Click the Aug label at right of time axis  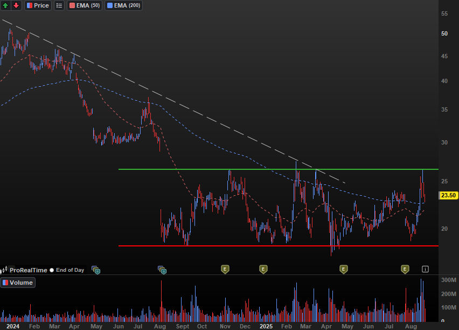(x=411, y=326)
